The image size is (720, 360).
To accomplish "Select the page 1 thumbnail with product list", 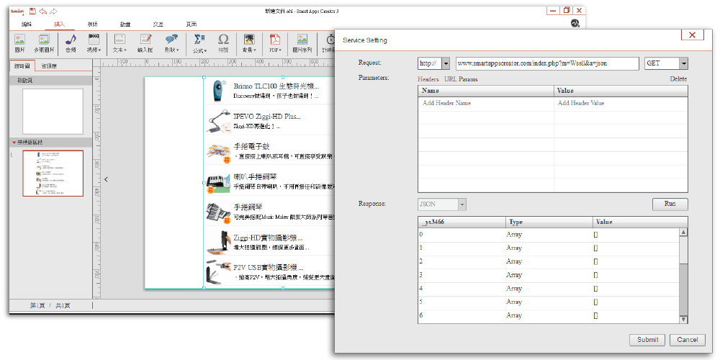I will pyautogui.click(x=53, y=173).
